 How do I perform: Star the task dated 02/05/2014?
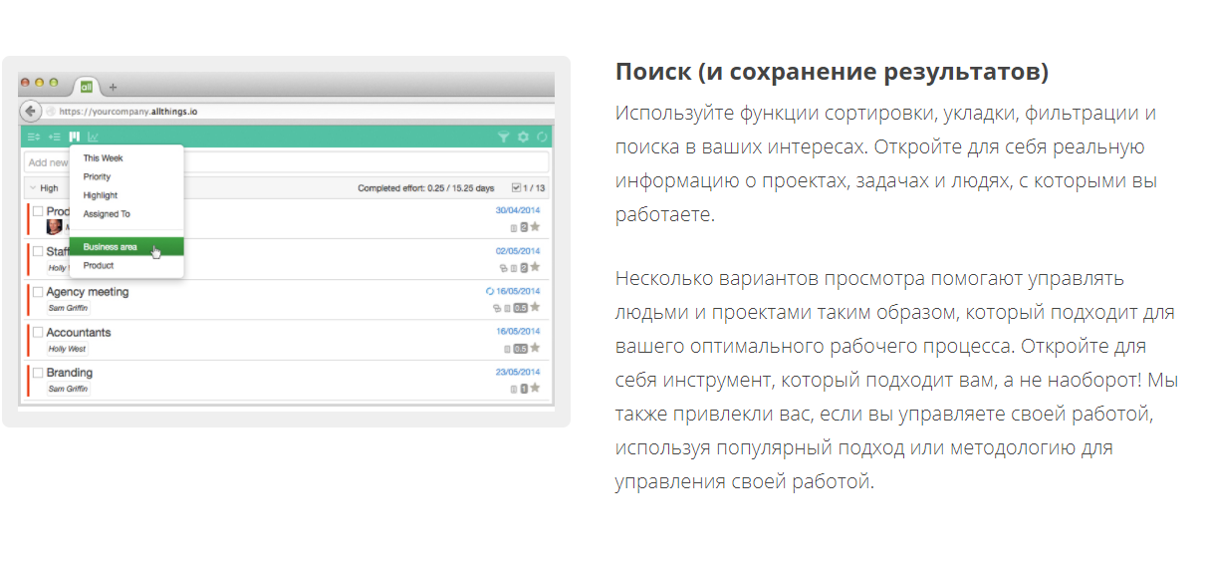click(536, 267)
